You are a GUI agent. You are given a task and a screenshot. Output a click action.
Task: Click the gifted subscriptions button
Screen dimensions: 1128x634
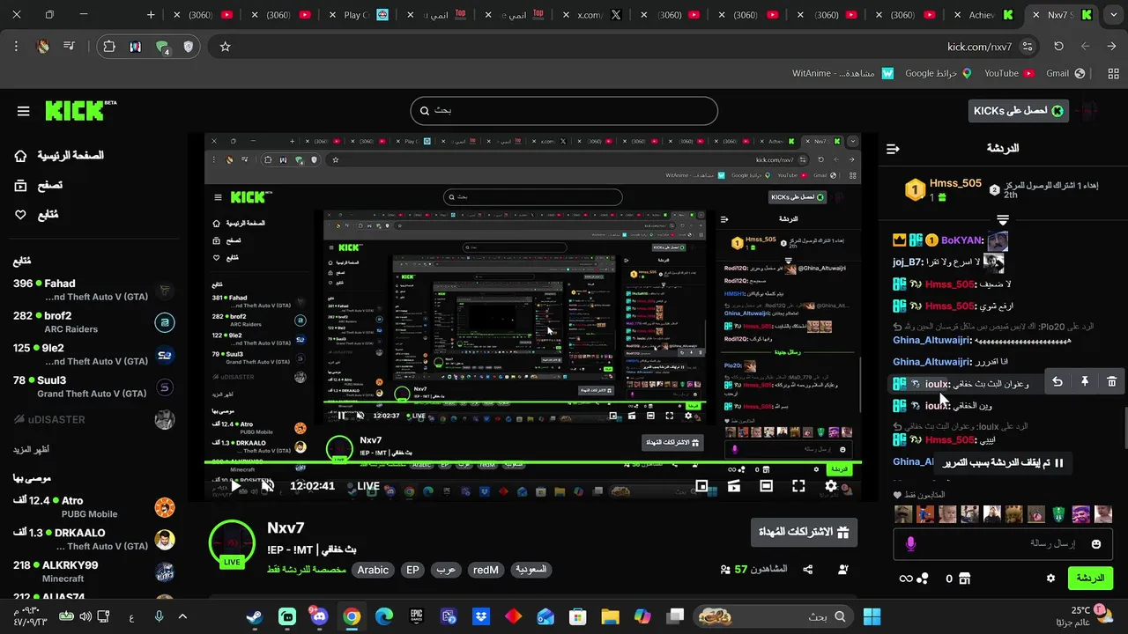pyautogui.click(x=803, y=533)
